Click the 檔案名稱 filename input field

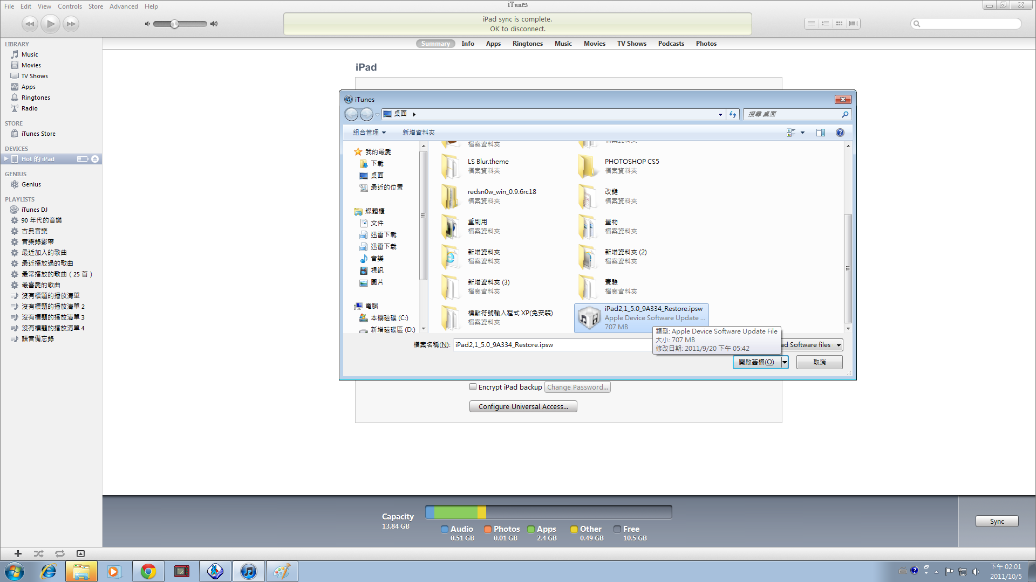[553, 345]
